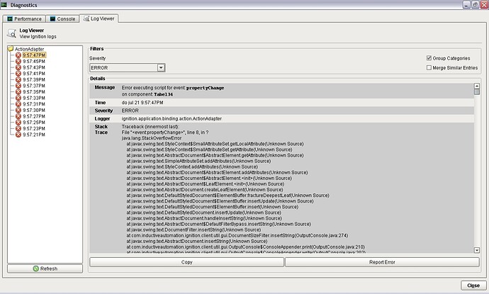Select the 9:57:41PM log entry

(34, 74)
